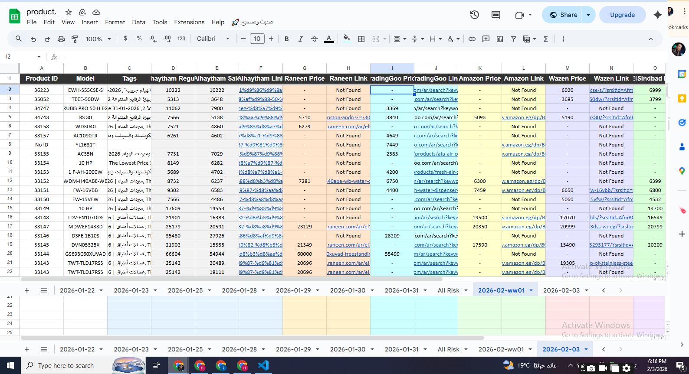
Task: Toggle strikethrough formatting
Action: [x=315, y=39]
